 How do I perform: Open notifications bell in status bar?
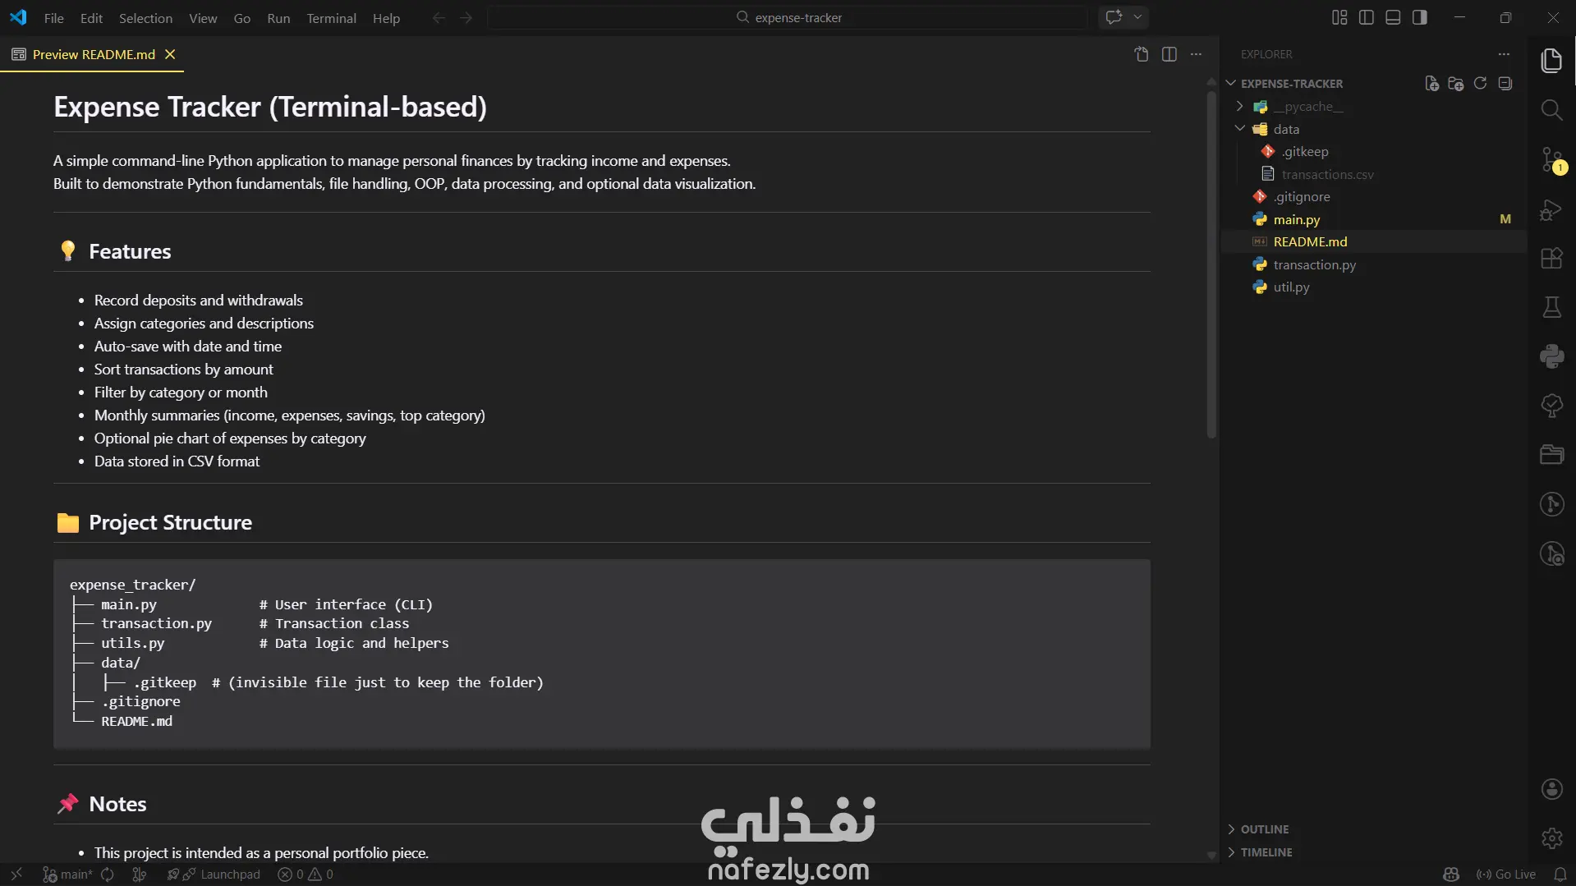coord(1560,875)
